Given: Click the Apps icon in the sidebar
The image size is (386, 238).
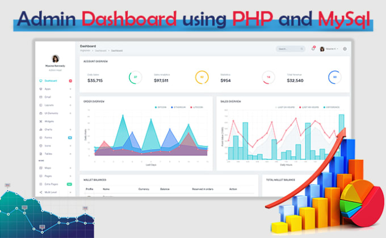Looking at the screenshot, I should point(41,89).
